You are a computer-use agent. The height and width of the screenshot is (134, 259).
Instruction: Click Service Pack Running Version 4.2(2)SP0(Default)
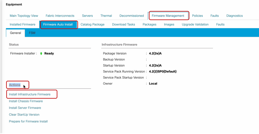(x=163, y=71)
